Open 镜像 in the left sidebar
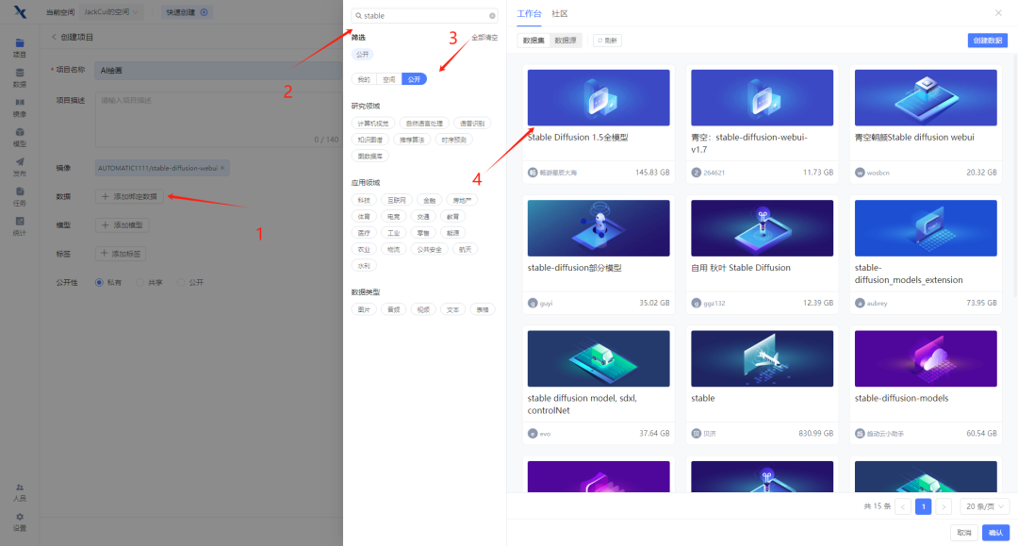This screenshot has height=546, width=1018. [x=20, y=108]
